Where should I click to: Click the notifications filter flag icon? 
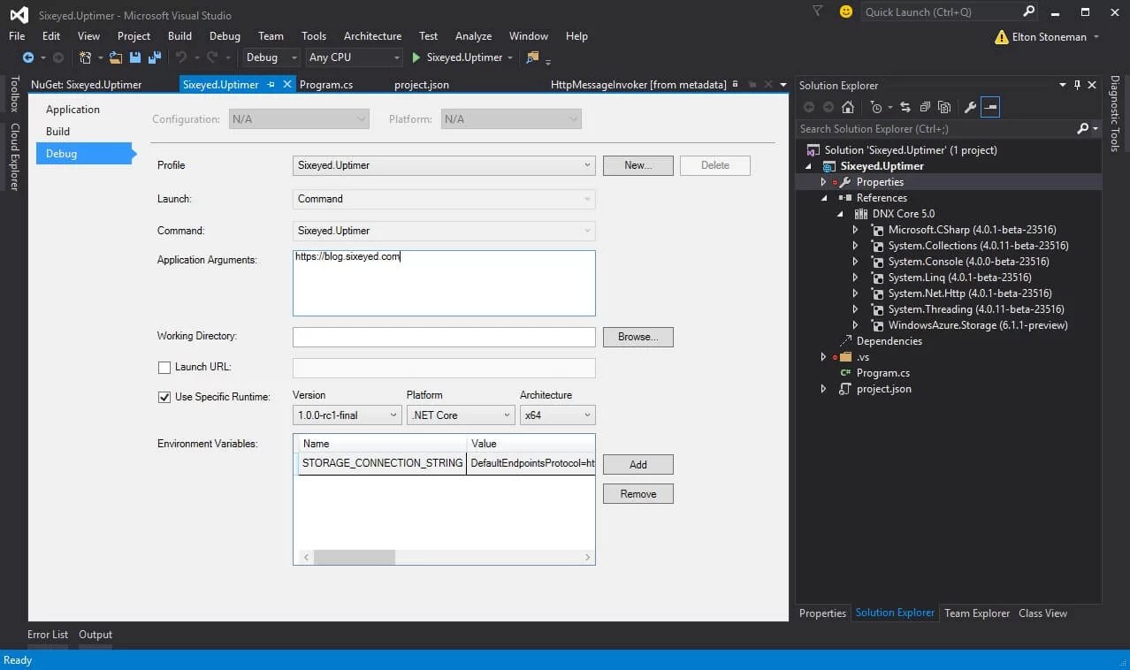click(x=817, y=11)
